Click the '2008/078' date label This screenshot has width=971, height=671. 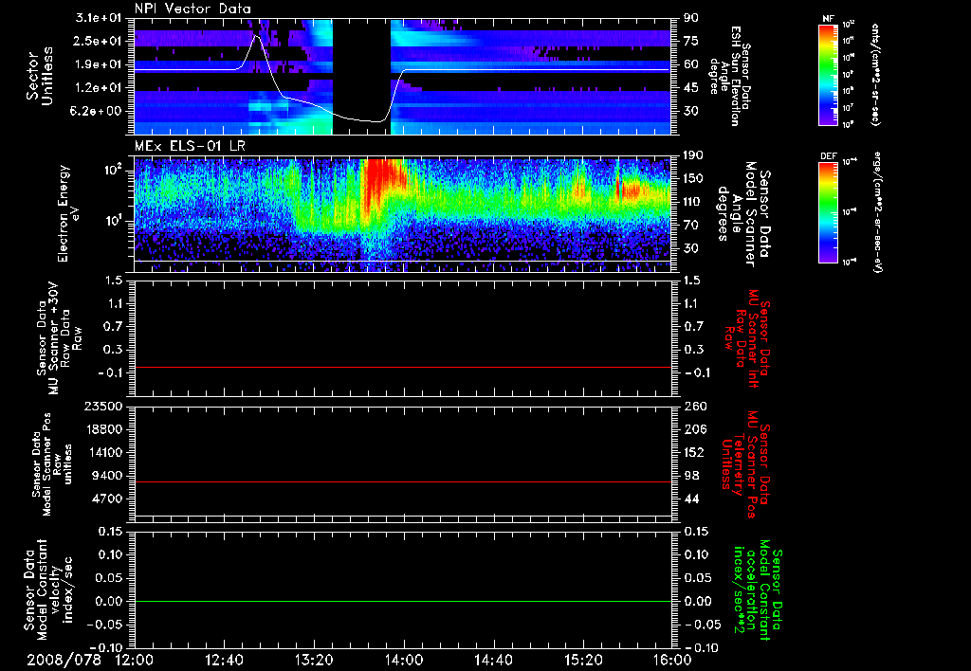64,660
